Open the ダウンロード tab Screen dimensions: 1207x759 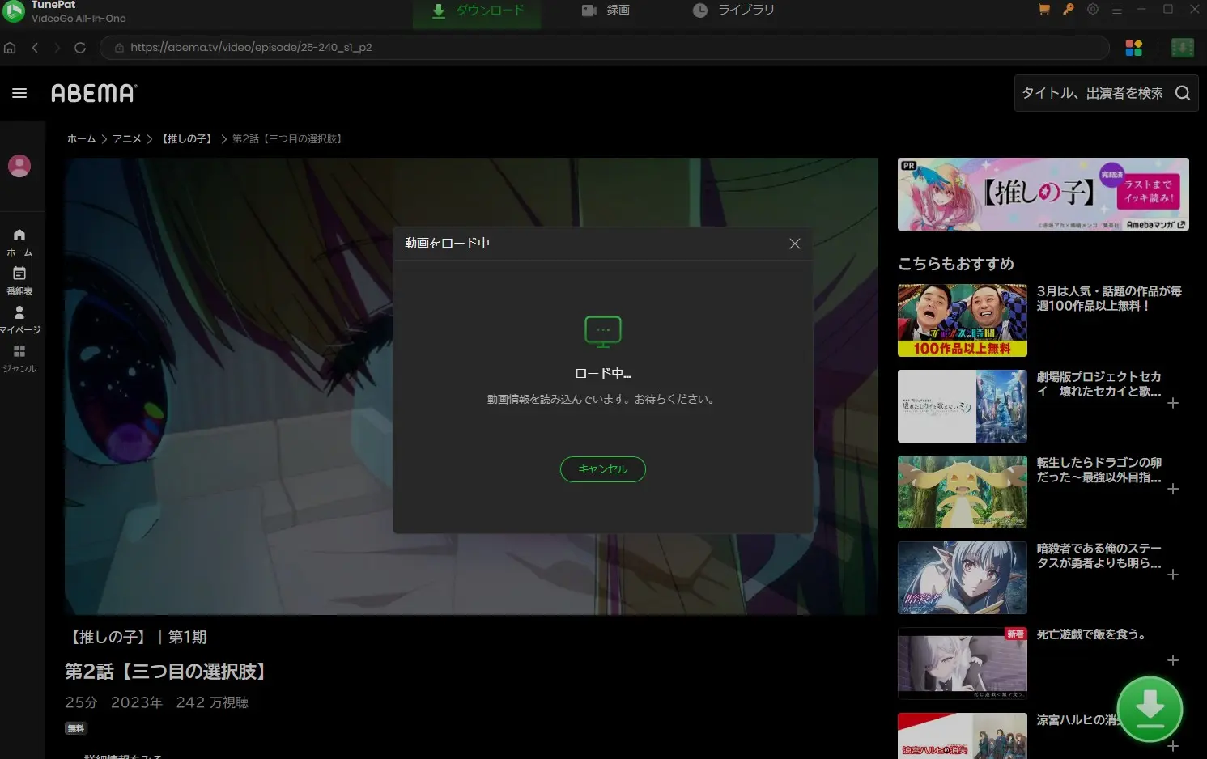pyautogui.click(x=478, y=11)
